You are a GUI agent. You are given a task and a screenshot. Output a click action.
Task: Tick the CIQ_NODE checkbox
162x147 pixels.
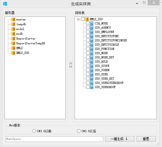[x=88, y=23]
